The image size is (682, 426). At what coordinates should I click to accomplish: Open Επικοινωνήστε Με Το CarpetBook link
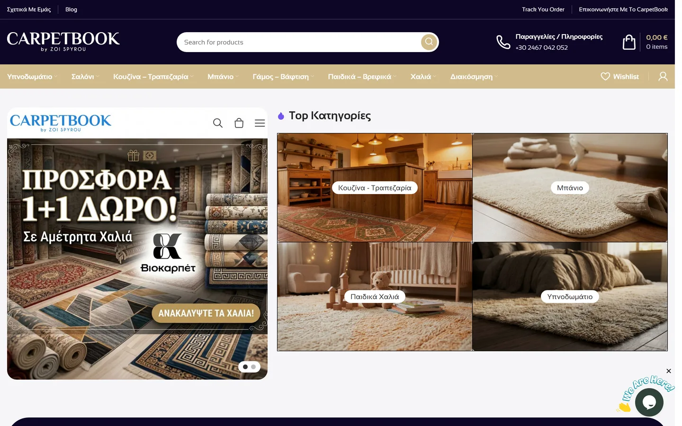(623, 9)
